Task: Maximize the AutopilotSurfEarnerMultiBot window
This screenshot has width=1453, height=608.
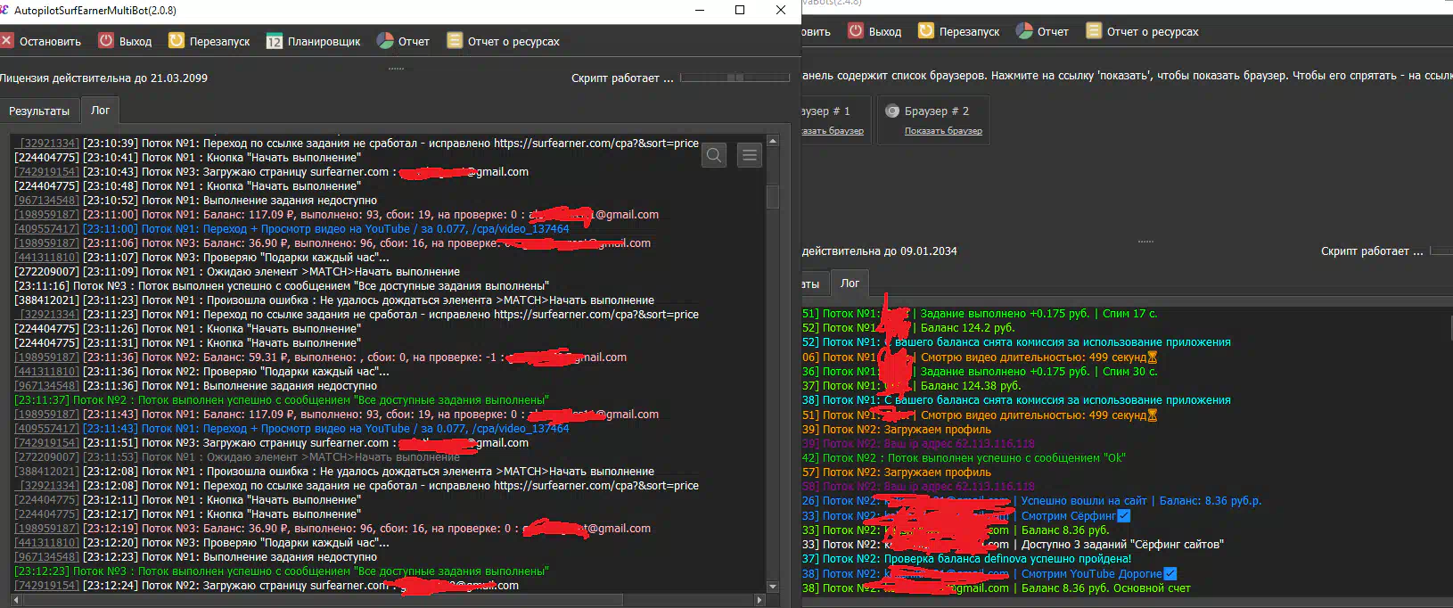Action: coord(740,10)
